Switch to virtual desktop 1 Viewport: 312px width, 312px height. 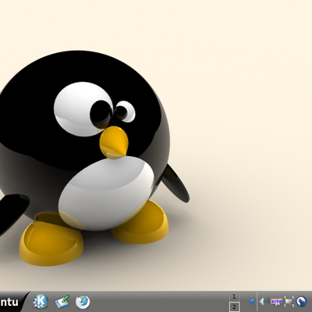pyautogui.click(x=234, y=296)
